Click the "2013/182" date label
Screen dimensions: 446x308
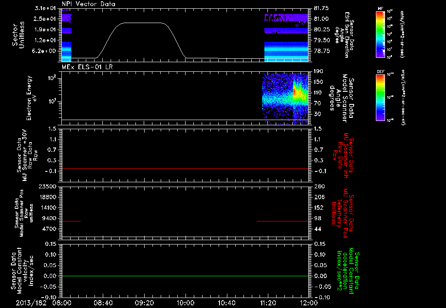pyautogui.click(x=31, y=303)
